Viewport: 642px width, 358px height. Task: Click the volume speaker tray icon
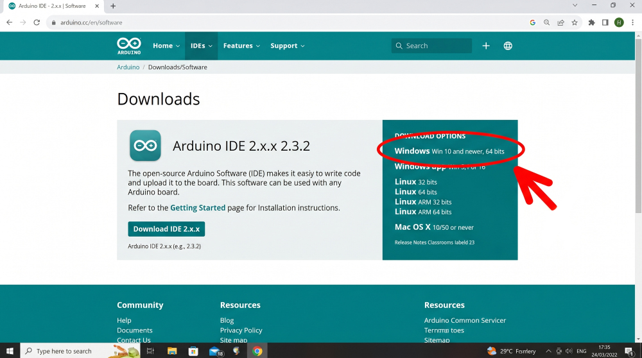(x=569, y=351)
